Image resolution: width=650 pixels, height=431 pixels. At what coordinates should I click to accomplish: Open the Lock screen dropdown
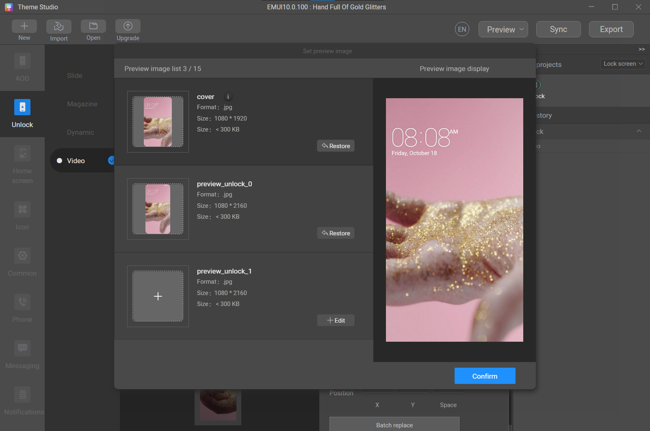tap(623, 64)
